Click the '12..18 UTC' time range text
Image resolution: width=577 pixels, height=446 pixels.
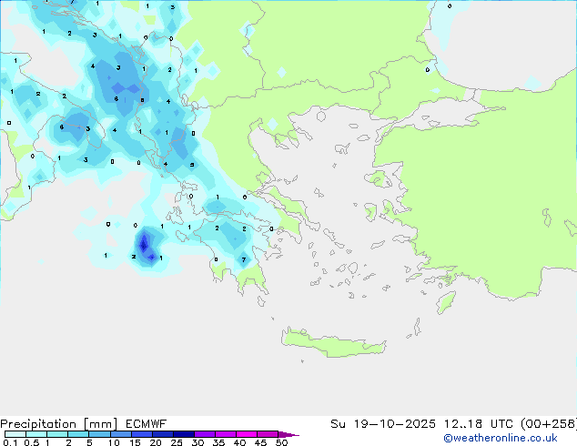pyautogui.click(x=479, y=424)
